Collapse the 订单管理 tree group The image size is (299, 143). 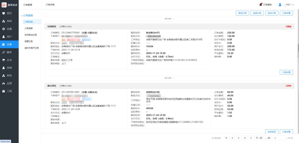[22, 15]
